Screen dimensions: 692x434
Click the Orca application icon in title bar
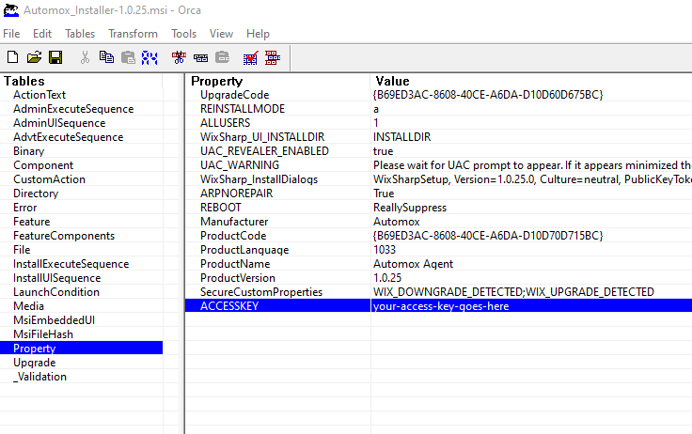coord(11,10)
